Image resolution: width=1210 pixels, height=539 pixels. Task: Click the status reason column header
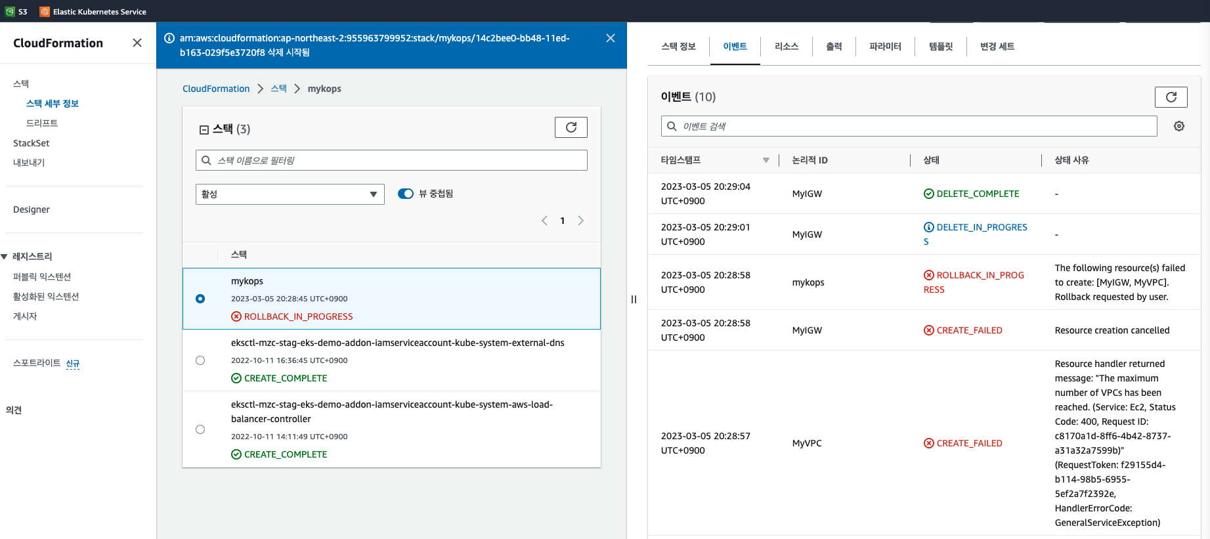point(1071,160)
